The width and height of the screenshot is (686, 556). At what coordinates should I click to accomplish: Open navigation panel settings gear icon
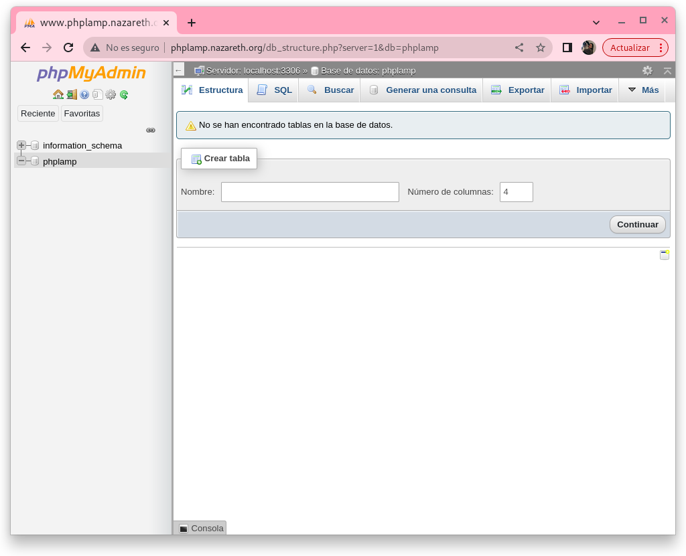pyautogui.click(x=111, y=94)
